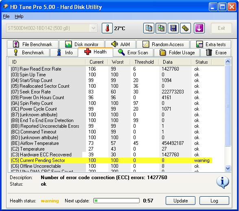This screenshot has height=211, width=239.
Task: Click the thermometer temperature icon
Action: [x=107, y=28]
